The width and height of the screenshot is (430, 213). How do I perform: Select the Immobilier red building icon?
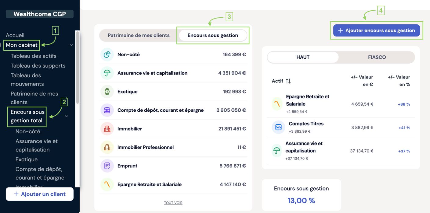107,128
